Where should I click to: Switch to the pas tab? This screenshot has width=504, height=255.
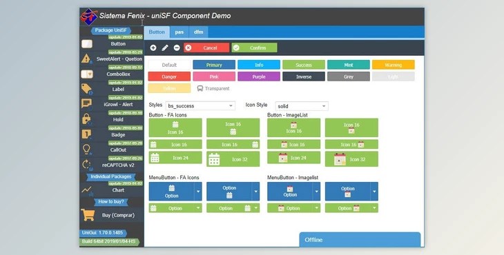click(x=180, y=32)
